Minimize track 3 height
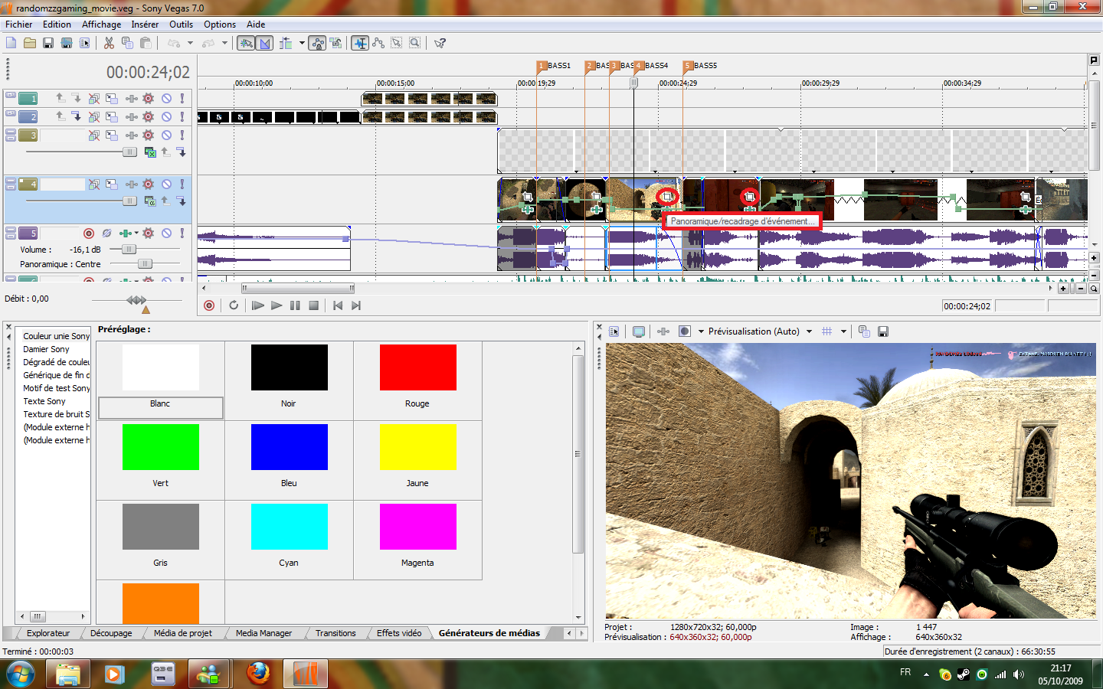The width and height of the screenshot is (1103, 689). point(11,132)
